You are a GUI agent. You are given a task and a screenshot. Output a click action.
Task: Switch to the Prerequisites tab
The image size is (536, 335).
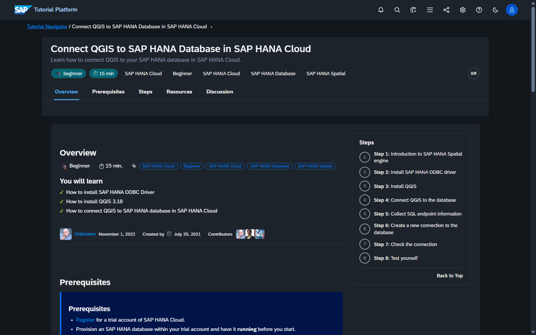pyautogui.click(x=108, y=92)
